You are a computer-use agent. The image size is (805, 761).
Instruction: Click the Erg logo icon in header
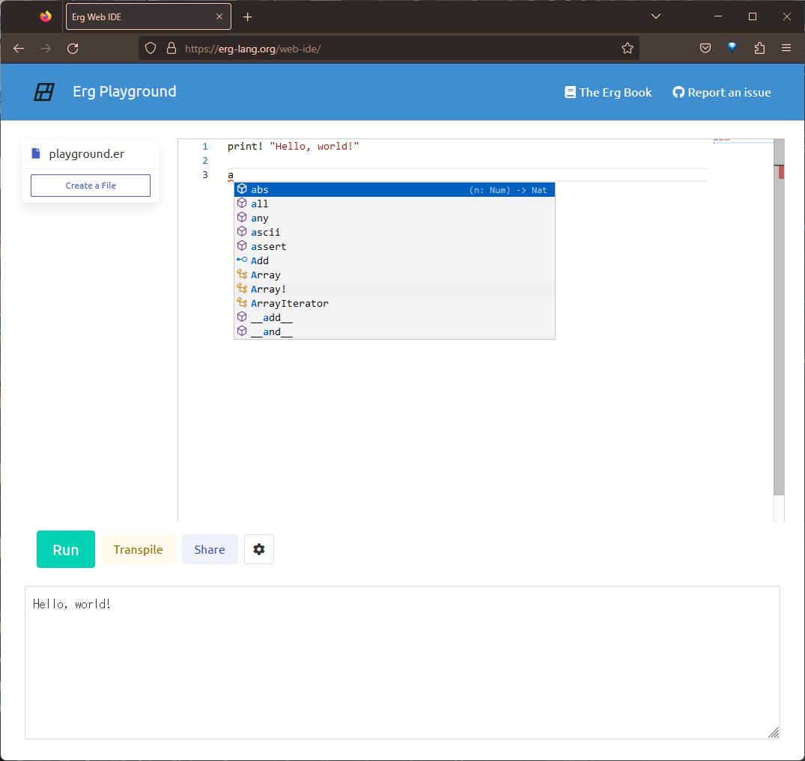44,92
